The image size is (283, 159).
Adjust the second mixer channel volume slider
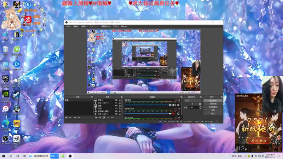pos(148,114)
